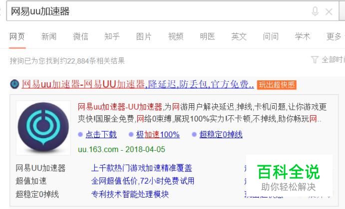Select the 学术 tab
This screenshot has height=209, width=345.
tap(303, 36)
